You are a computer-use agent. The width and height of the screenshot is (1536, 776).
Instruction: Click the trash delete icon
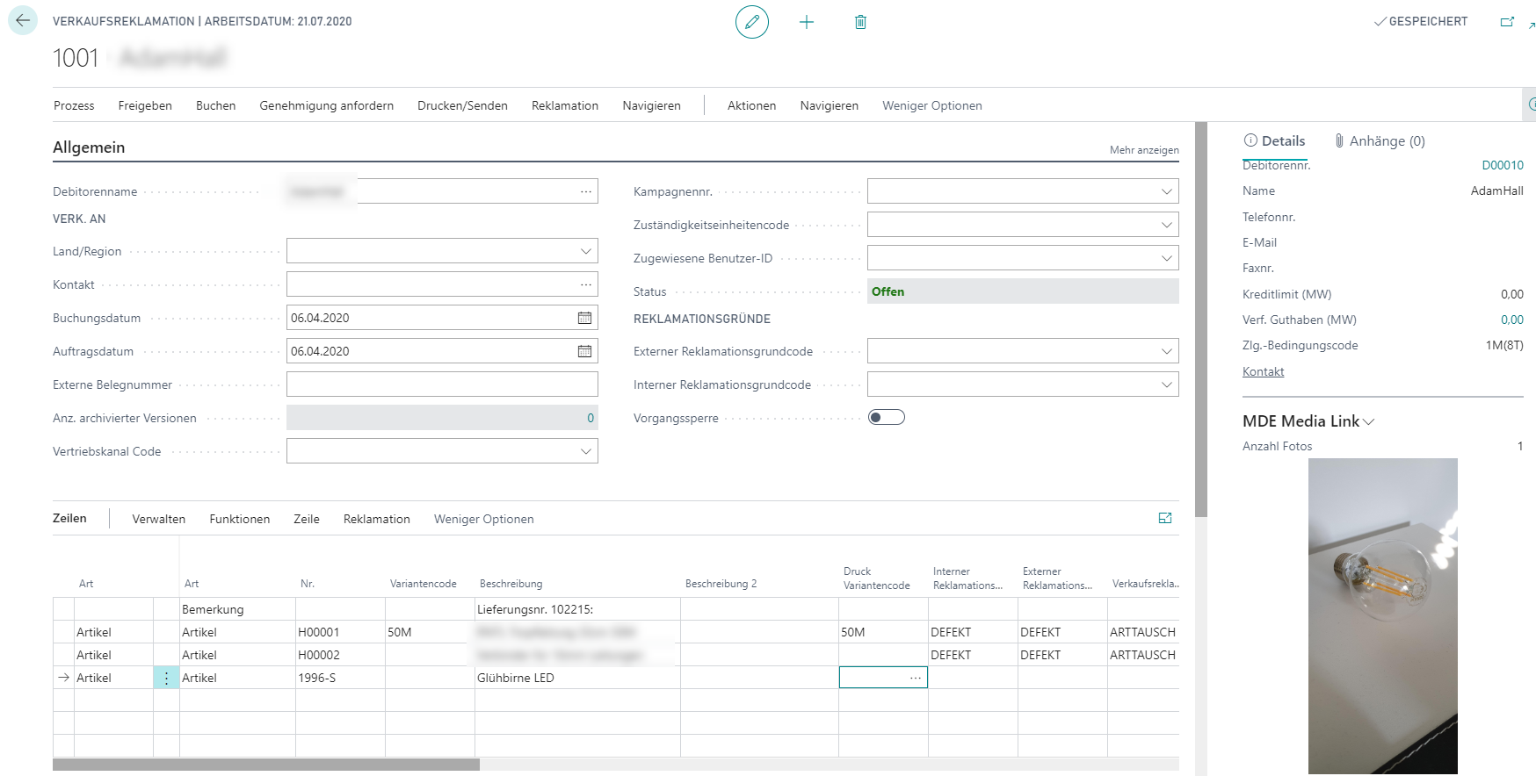[x=860, y=22]
